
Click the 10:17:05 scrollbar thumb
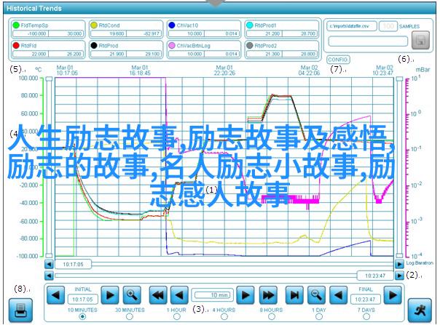pyautogui.click(x=73, y=264)
